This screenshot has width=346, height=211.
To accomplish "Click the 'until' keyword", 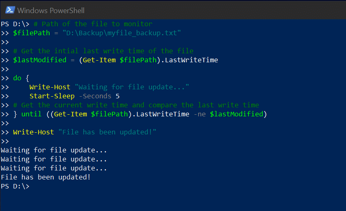I will click(x=31, y=114).
